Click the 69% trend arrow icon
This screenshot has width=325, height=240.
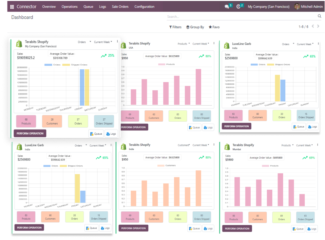[x=305, y=158]
